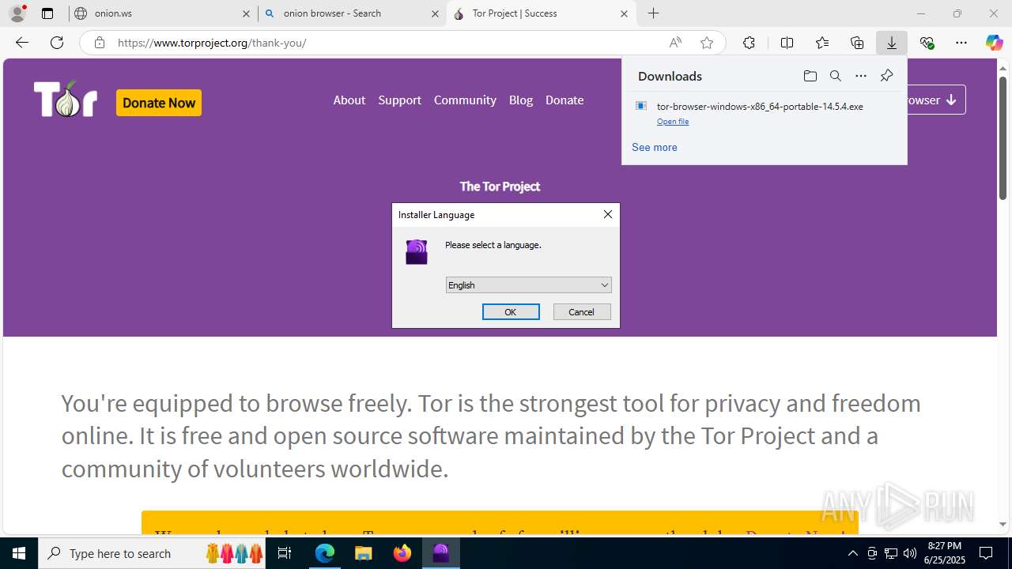Open Windows Start menu

(x=19, y=553)
